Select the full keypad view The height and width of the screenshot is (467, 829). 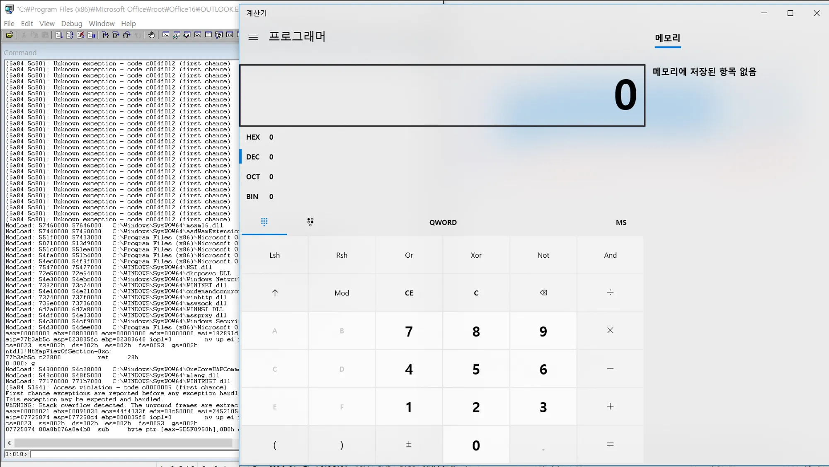(x=264, y=222)
